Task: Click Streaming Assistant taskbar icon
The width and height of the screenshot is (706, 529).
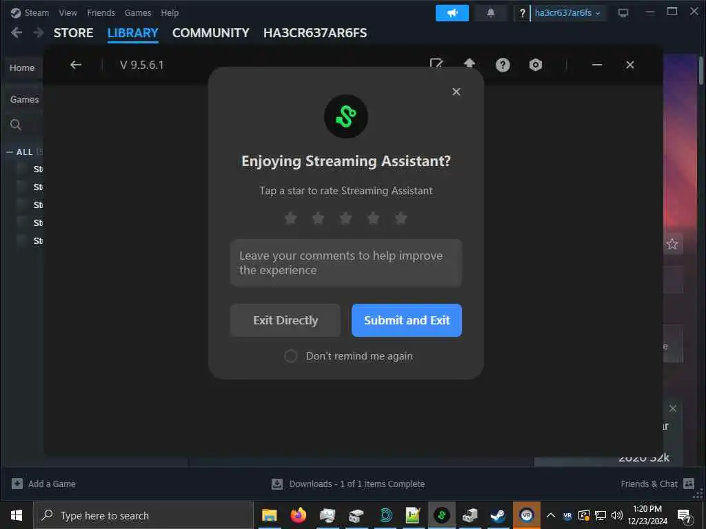Action: pyautogui.click(x=441, y=515)
